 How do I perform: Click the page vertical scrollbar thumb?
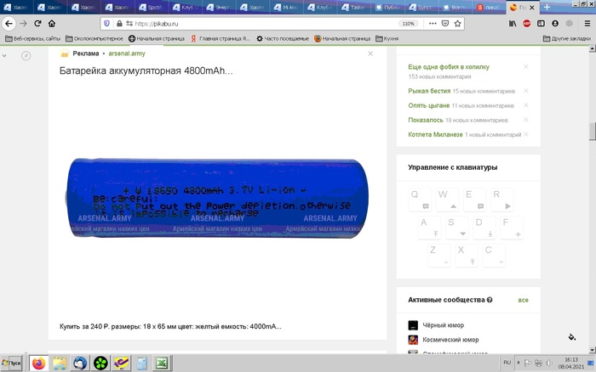[593, 132]
